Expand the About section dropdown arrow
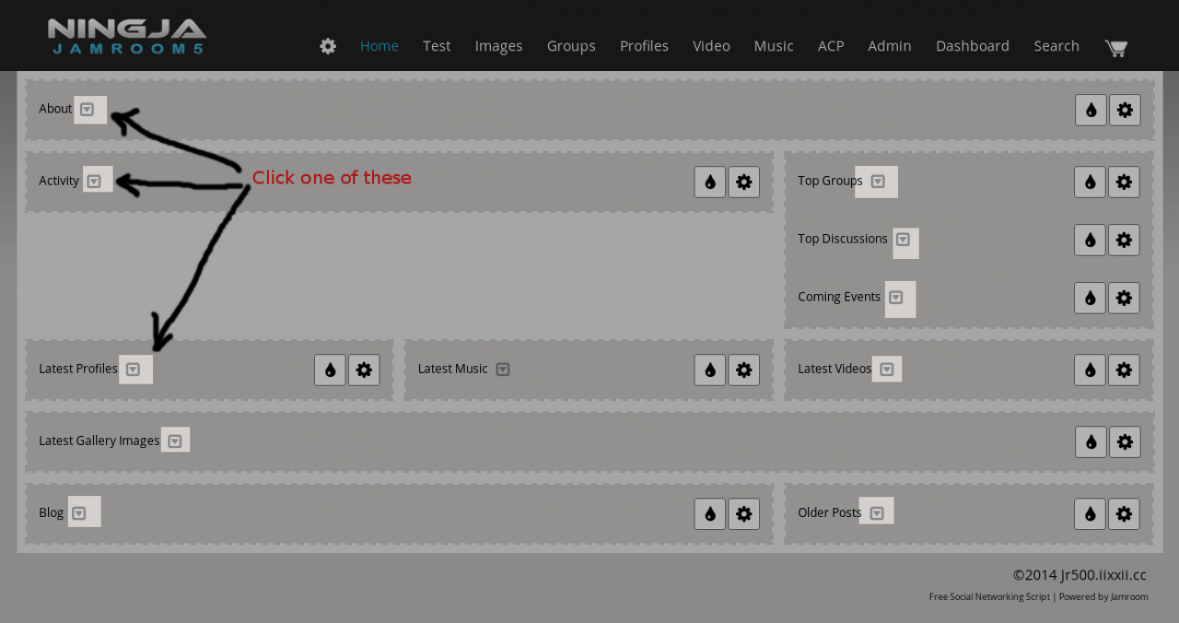1179x623 pixels. click(x=88, y=110)
